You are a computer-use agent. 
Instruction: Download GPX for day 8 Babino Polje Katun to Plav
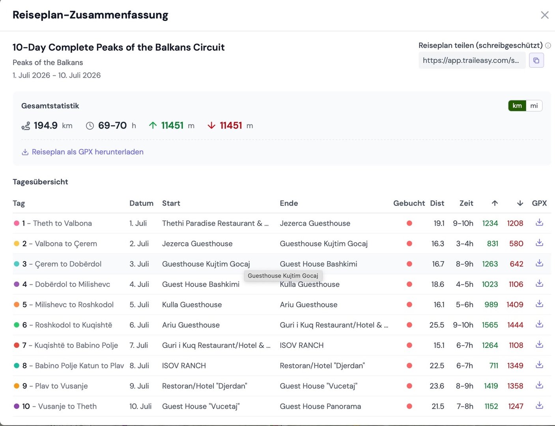click(x=539, y=365)
